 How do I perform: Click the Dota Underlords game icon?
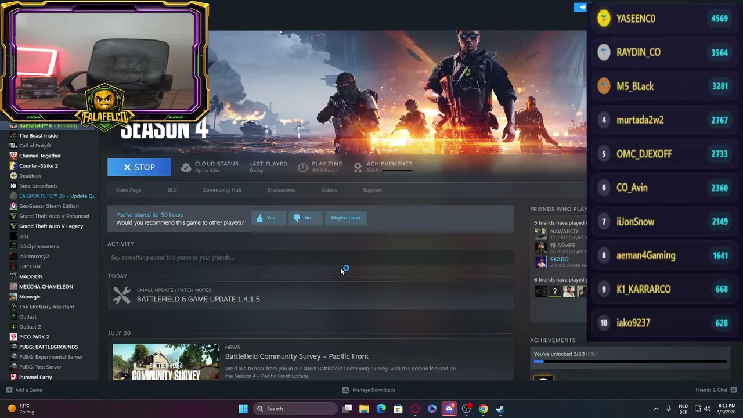click(x=13, y=186)
